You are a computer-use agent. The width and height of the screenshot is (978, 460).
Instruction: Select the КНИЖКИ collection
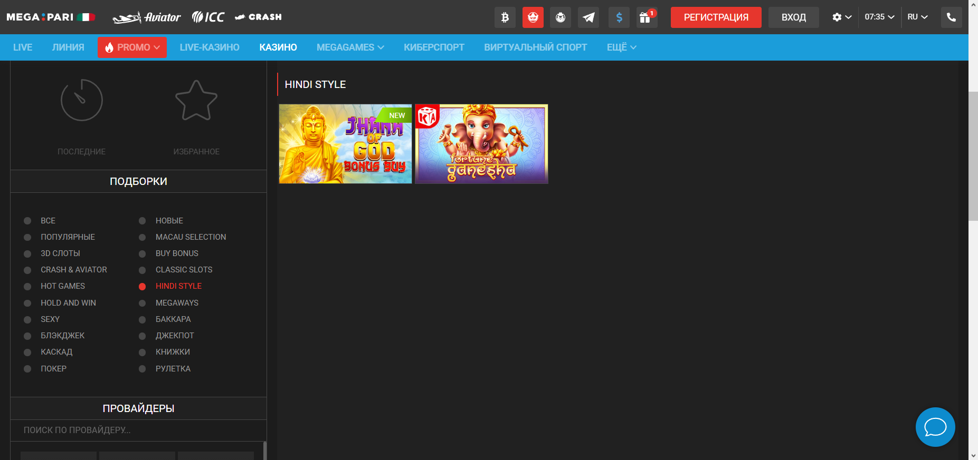click(x=173, y=352)
